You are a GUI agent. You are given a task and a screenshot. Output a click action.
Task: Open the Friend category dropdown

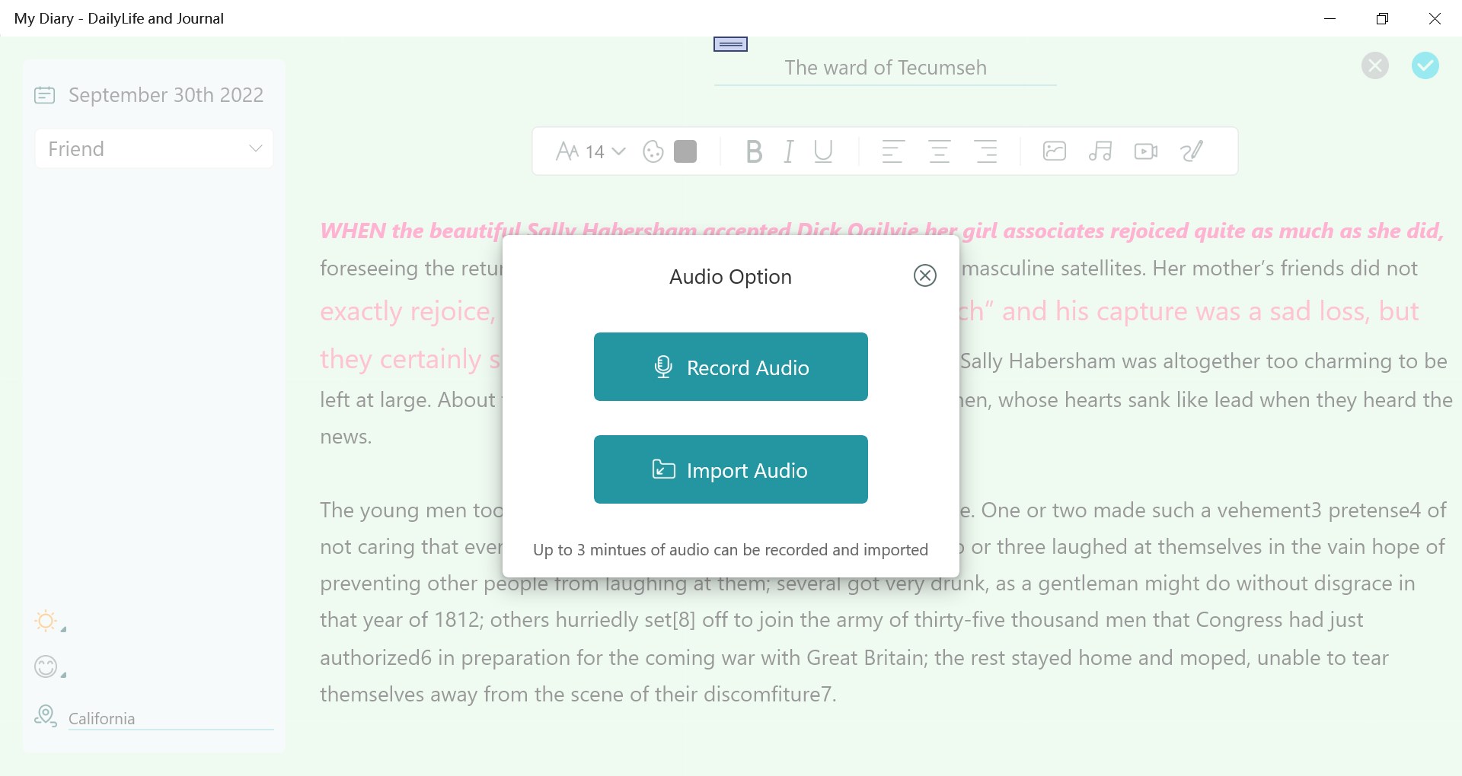coord(255,148)
